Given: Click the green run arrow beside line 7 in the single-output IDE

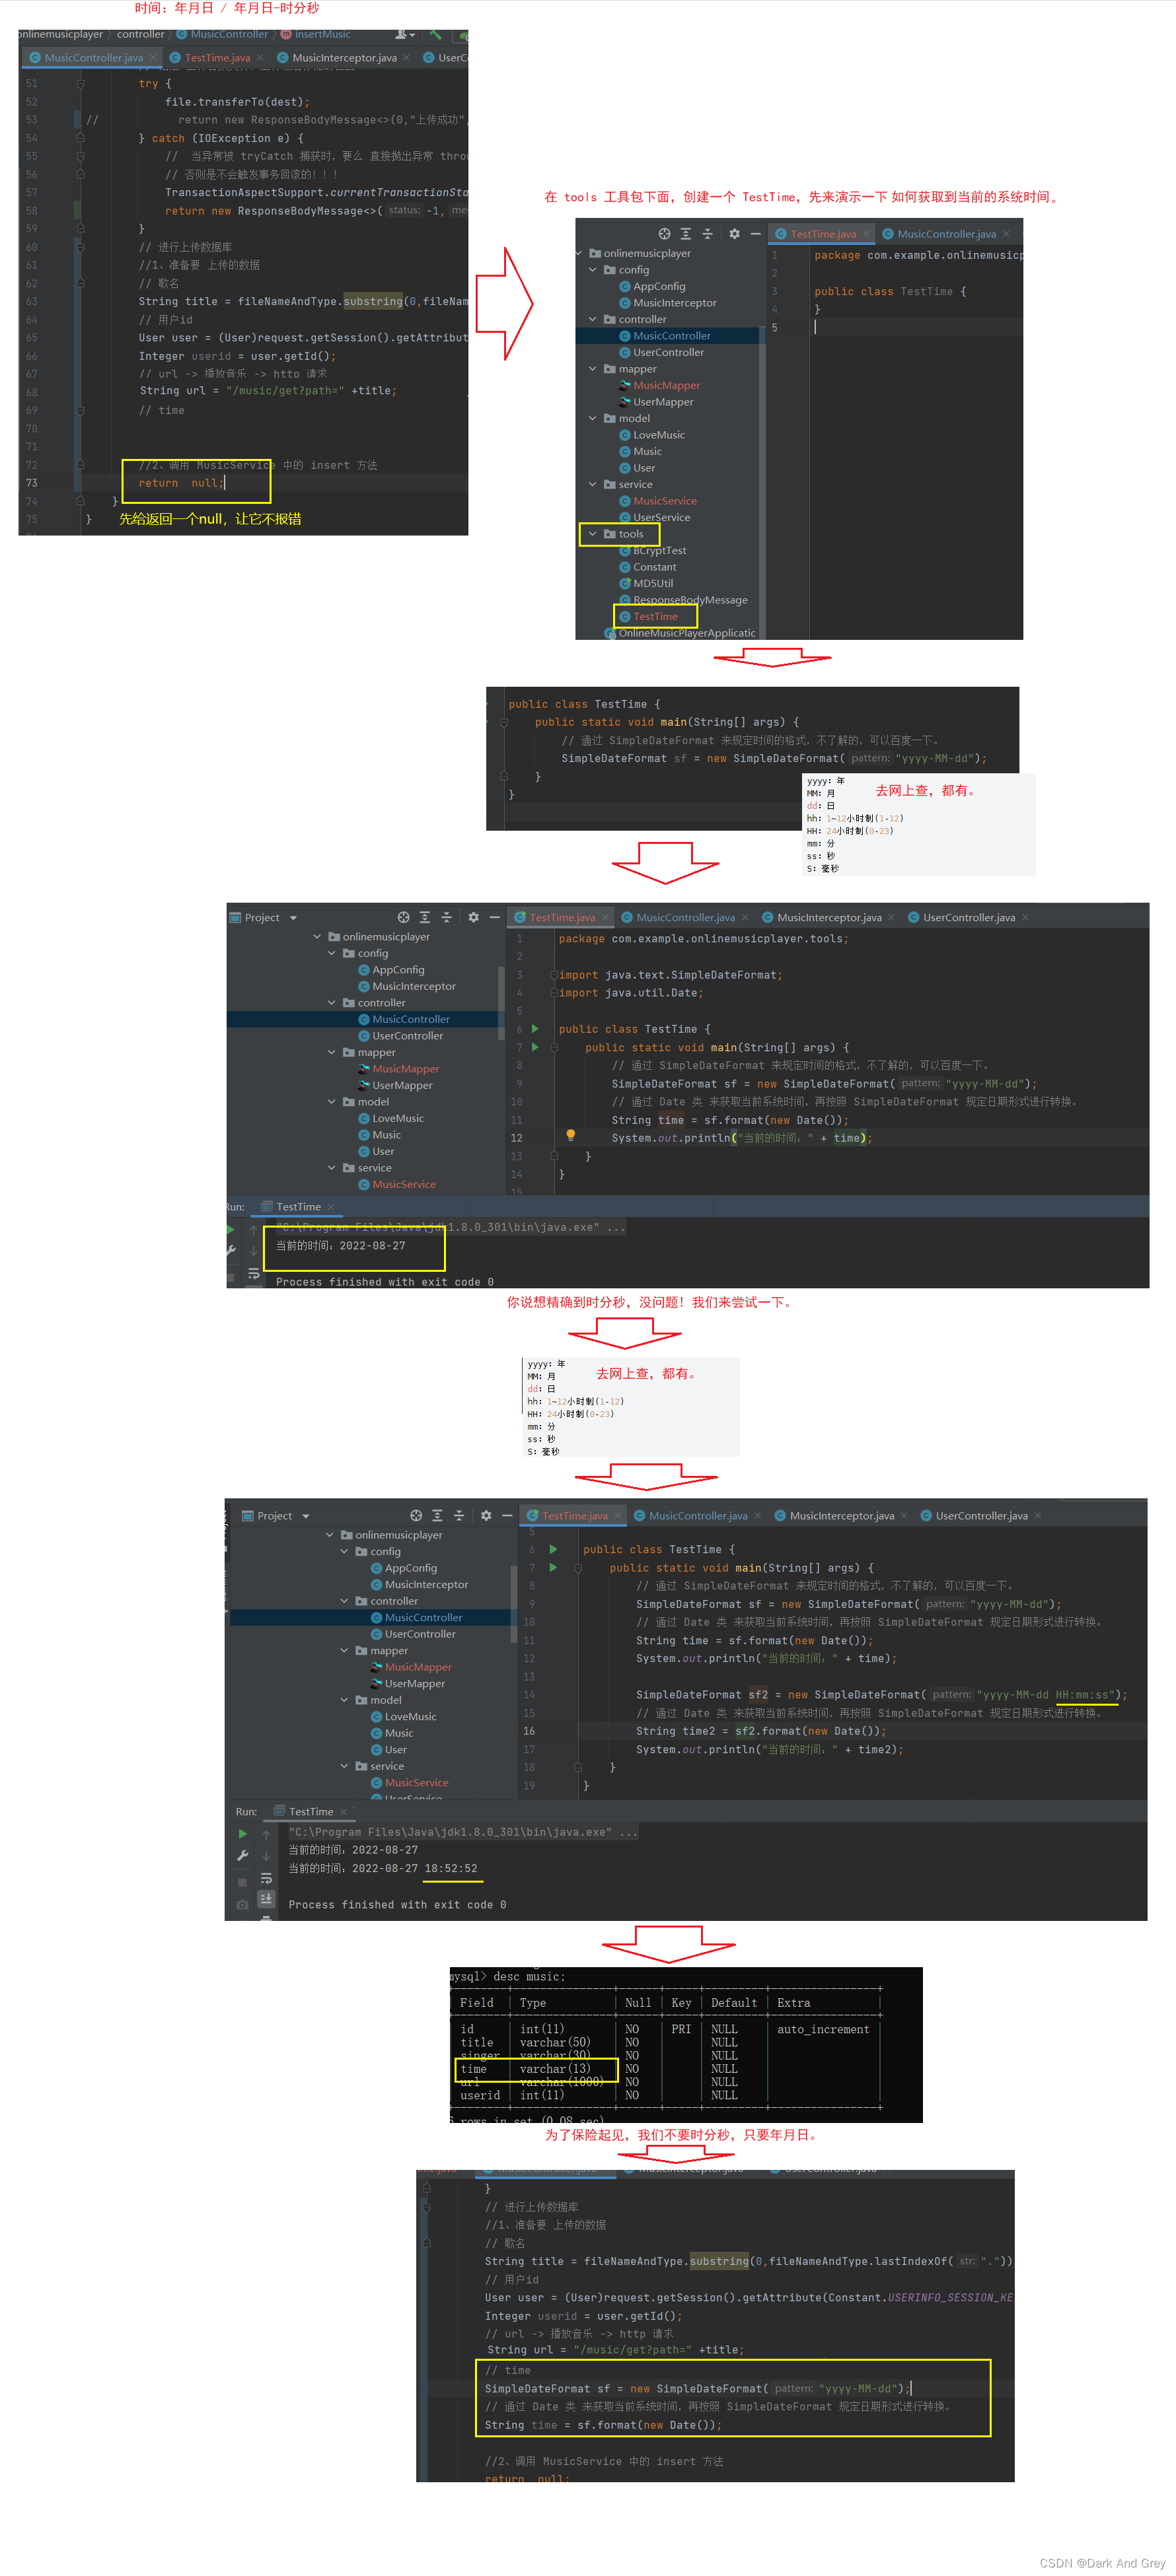Looking at the screenshot, I should coord(534,1047).
